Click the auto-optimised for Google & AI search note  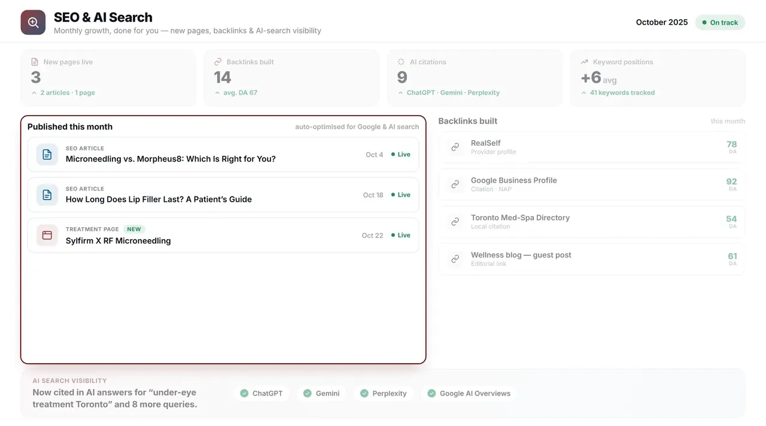(x=357, y=126)
